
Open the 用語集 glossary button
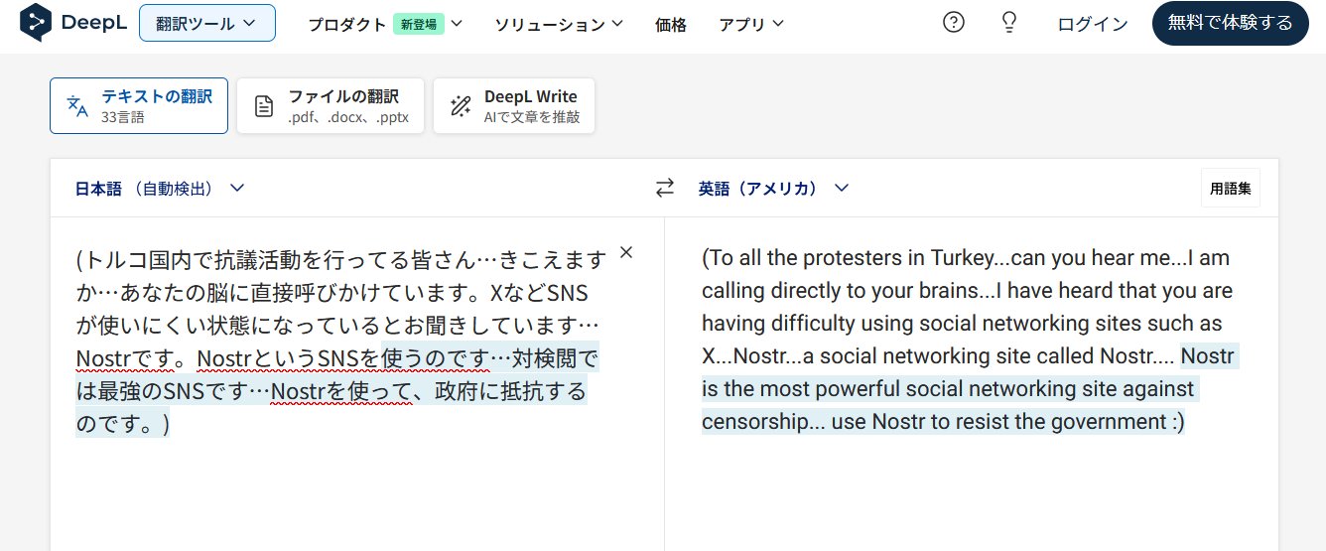[1231, 188]
